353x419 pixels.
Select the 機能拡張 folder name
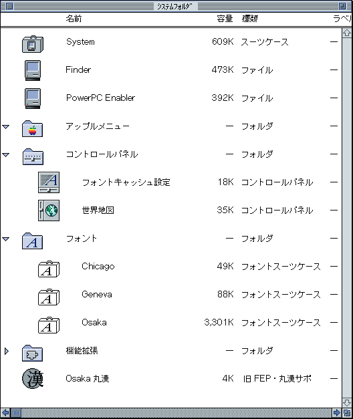click(x=82, y=351)
